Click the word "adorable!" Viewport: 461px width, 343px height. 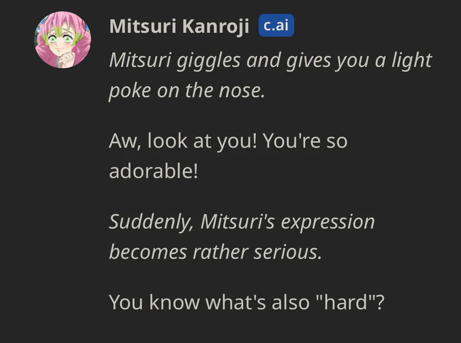(153, 171)
